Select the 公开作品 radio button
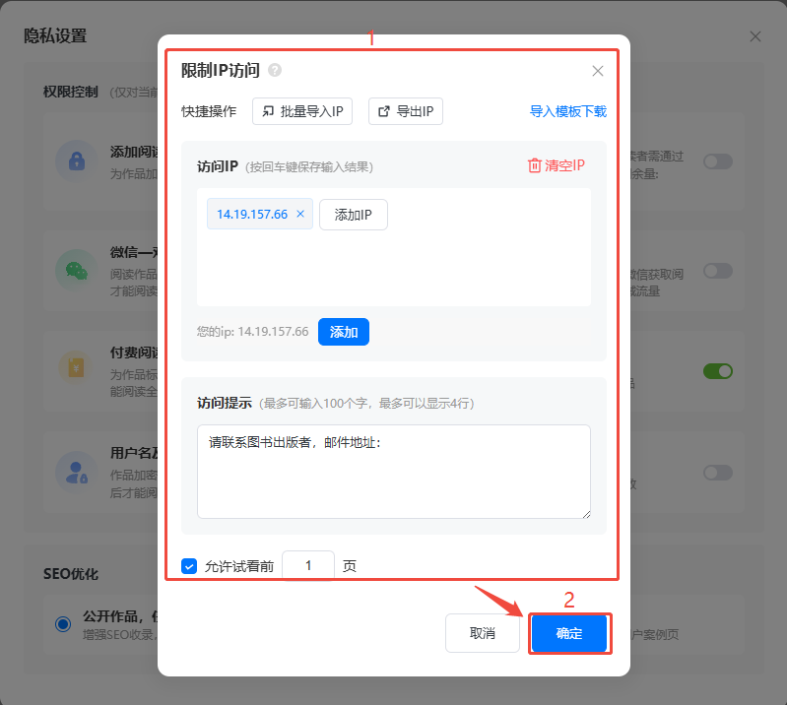The height and width of the screenshot is (705, 787). coord(63,623)
